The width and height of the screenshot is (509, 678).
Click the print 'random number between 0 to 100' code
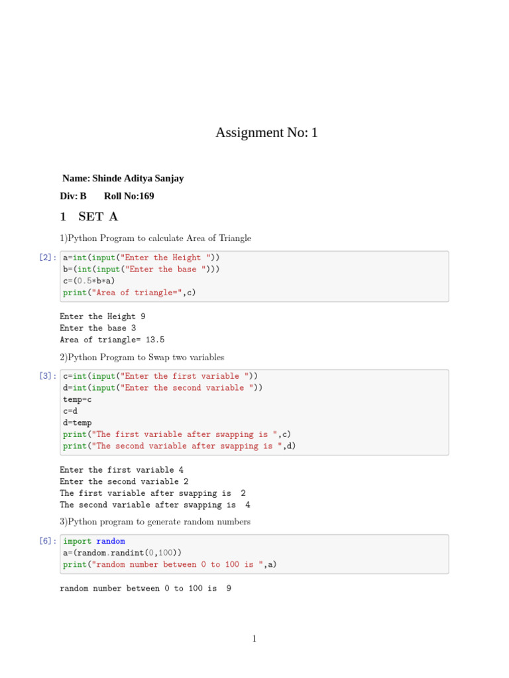click(170, 565)
